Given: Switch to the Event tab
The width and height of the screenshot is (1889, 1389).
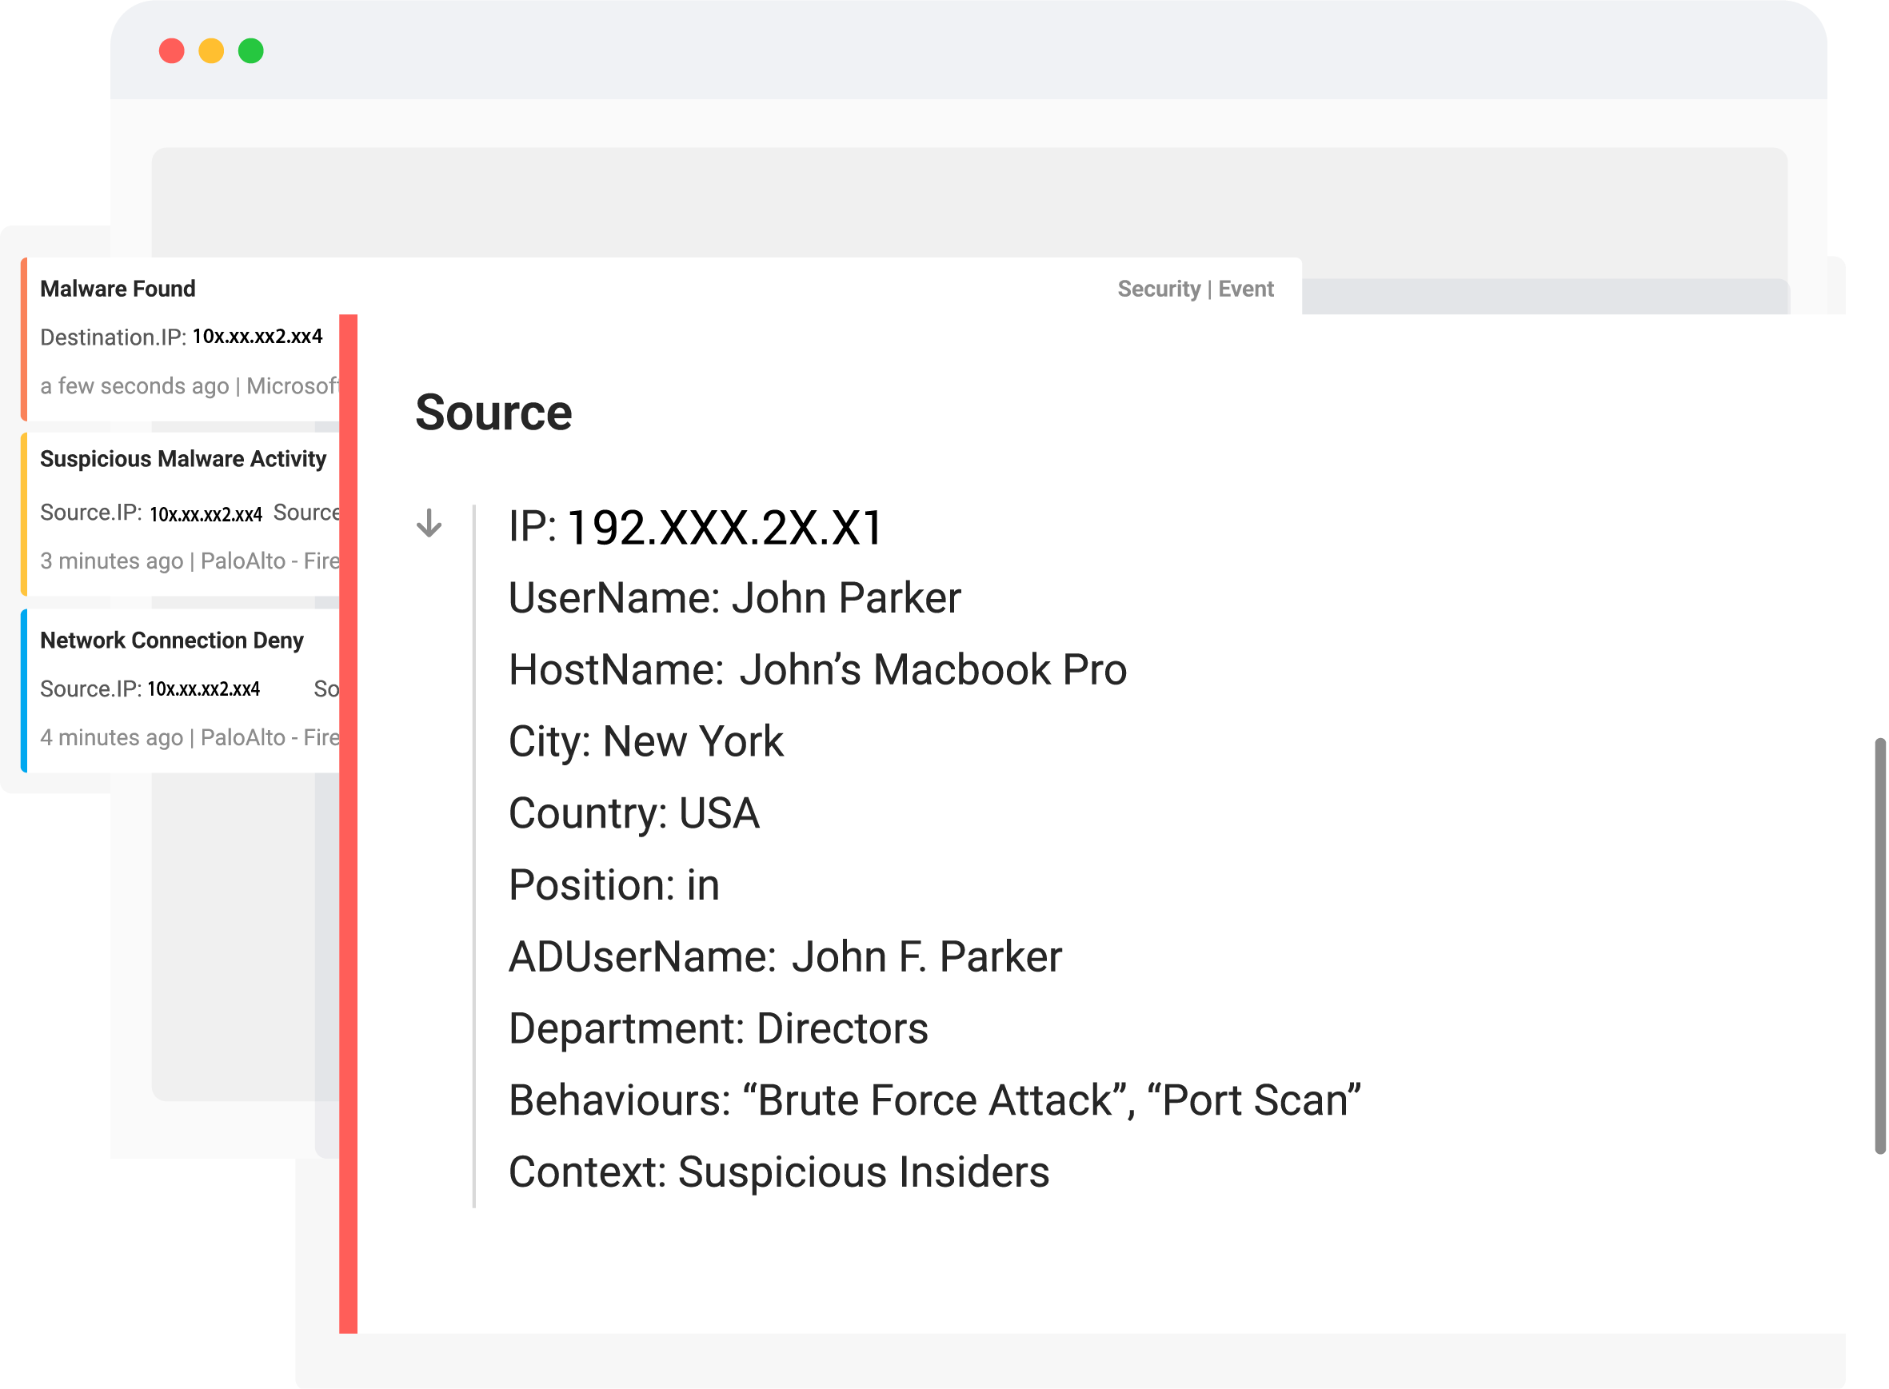Looking at the screenshot, I should point(1244,289).
